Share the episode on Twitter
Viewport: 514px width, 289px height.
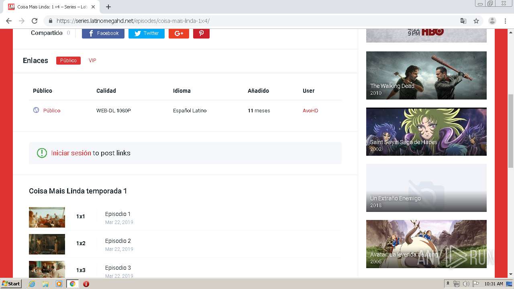point(147,33)
